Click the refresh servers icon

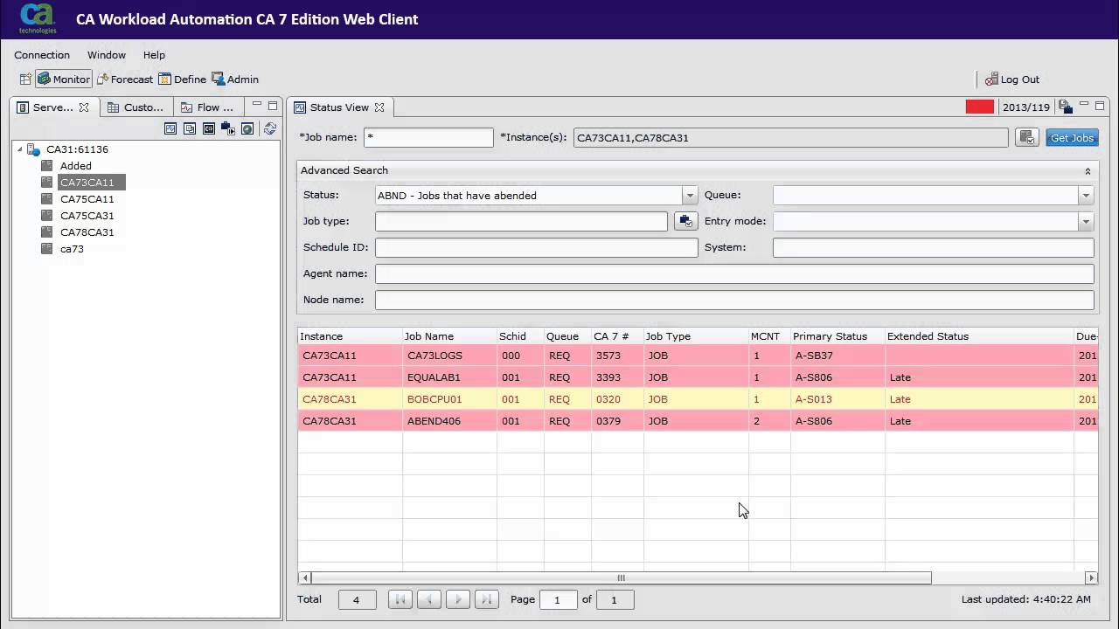(270, 128)
